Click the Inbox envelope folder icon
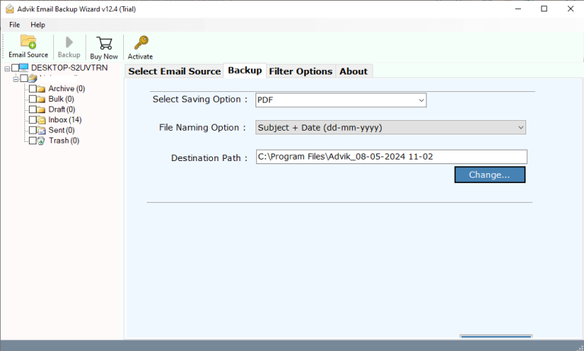Image resolution: width=584 pixels, height=351 pixels. (x=41, y=120)
